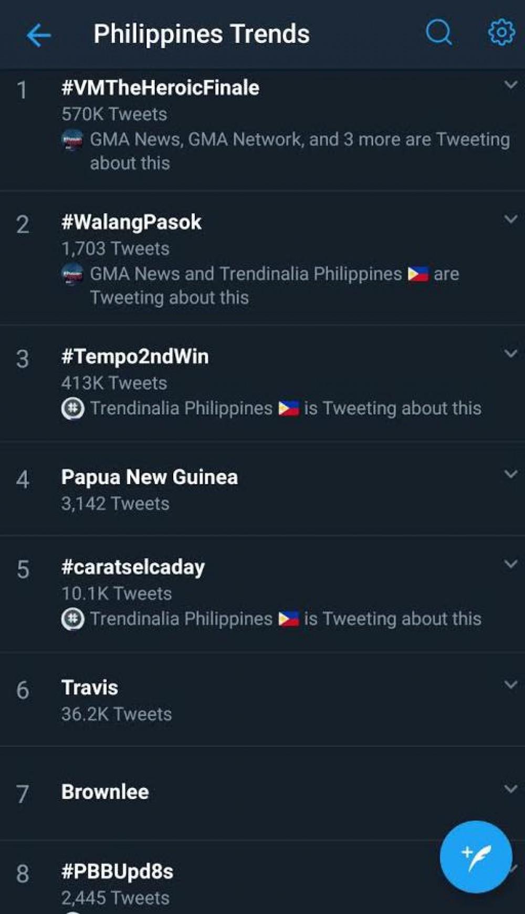
Task: Open trends settings gear icon
Action: 501,33
